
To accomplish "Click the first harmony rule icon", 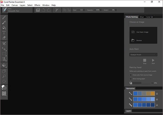I will click(130, 93).
